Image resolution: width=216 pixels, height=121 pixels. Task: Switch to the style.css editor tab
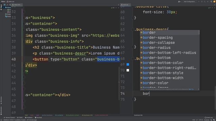(125, 5)
